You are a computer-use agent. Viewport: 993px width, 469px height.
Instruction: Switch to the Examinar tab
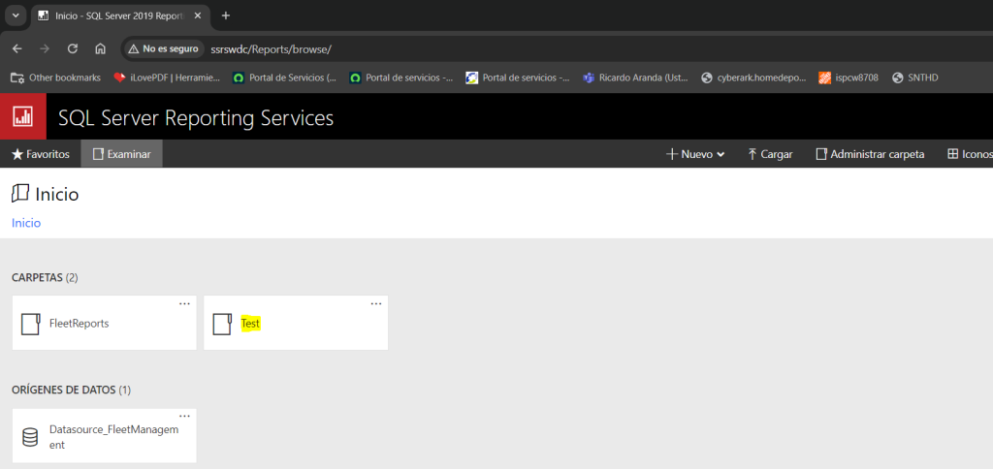pyautogui.click(x=121, y=154)
